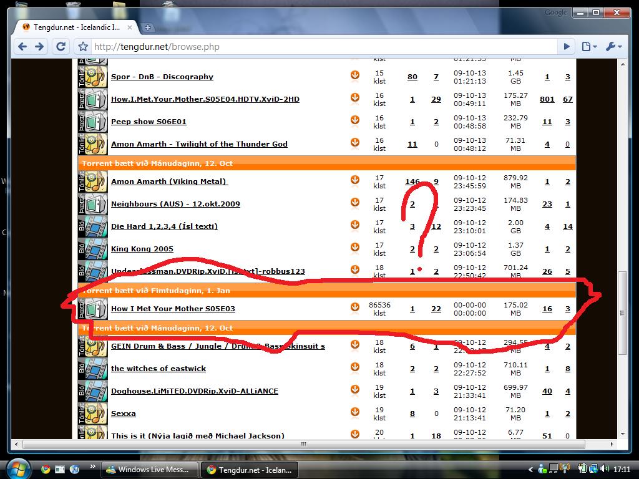The height and width of the screenshot is (479, 639).
Task: Click movie category icon beside Die Hard 1,2,3,4
Action: point(92,226)
